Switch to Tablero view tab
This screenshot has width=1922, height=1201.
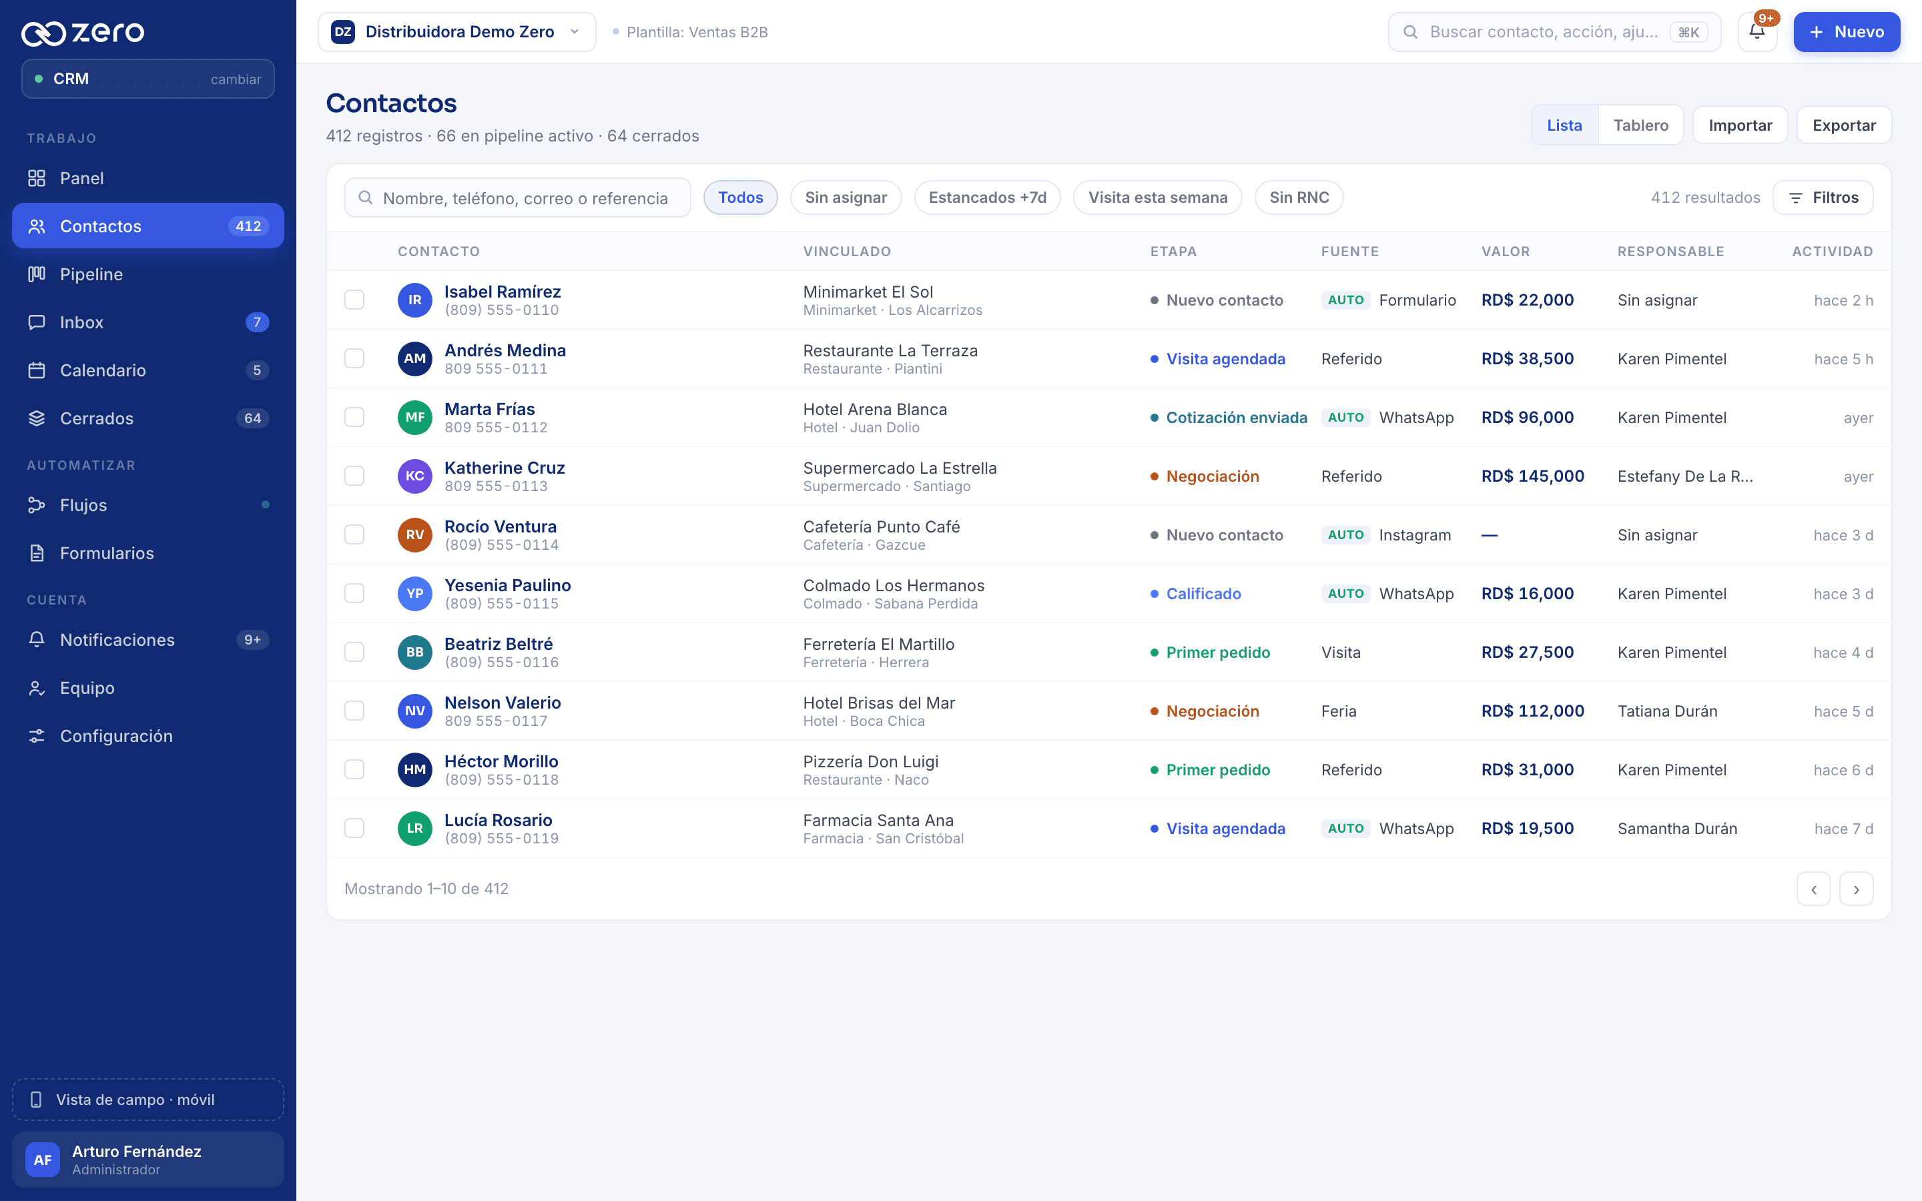pyautogui.click(x=1640, y=125)
